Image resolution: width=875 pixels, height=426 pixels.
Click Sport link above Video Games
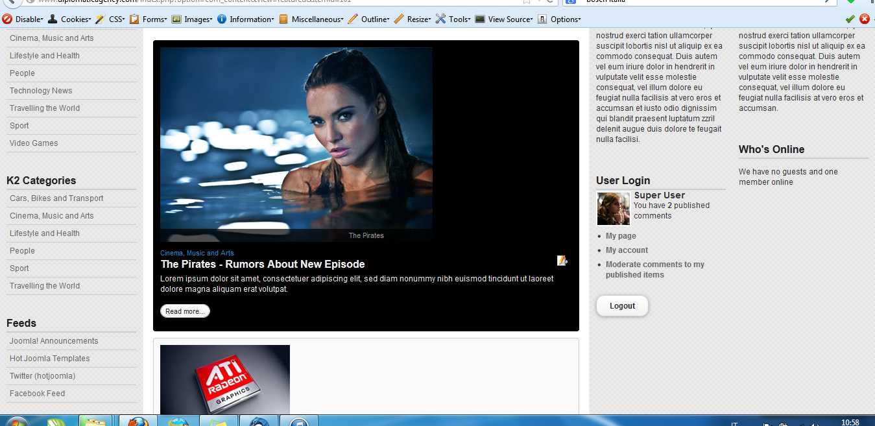[x=19, y=126]
